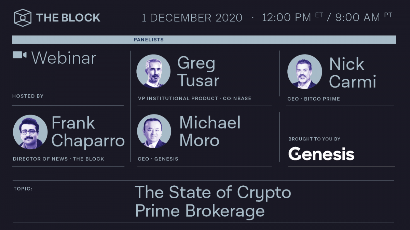This screenshot has width=410, height=230.
Task: Click THE BLOCK brand text
Action: [x=68, y=18]
